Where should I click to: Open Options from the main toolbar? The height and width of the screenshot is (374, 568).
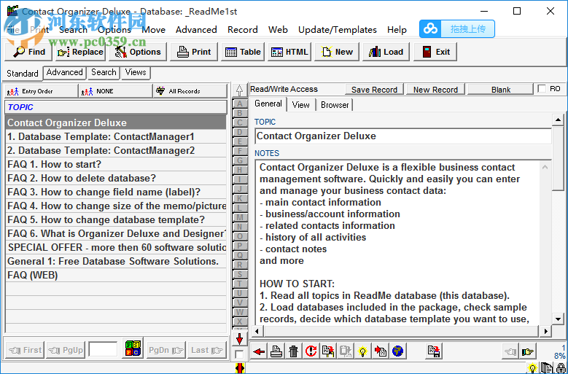coord(138,52)
